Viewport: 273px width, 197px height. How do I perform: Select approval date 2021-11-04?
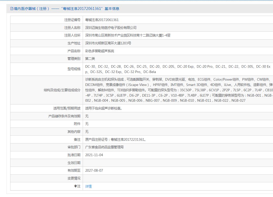pos(94,155)
